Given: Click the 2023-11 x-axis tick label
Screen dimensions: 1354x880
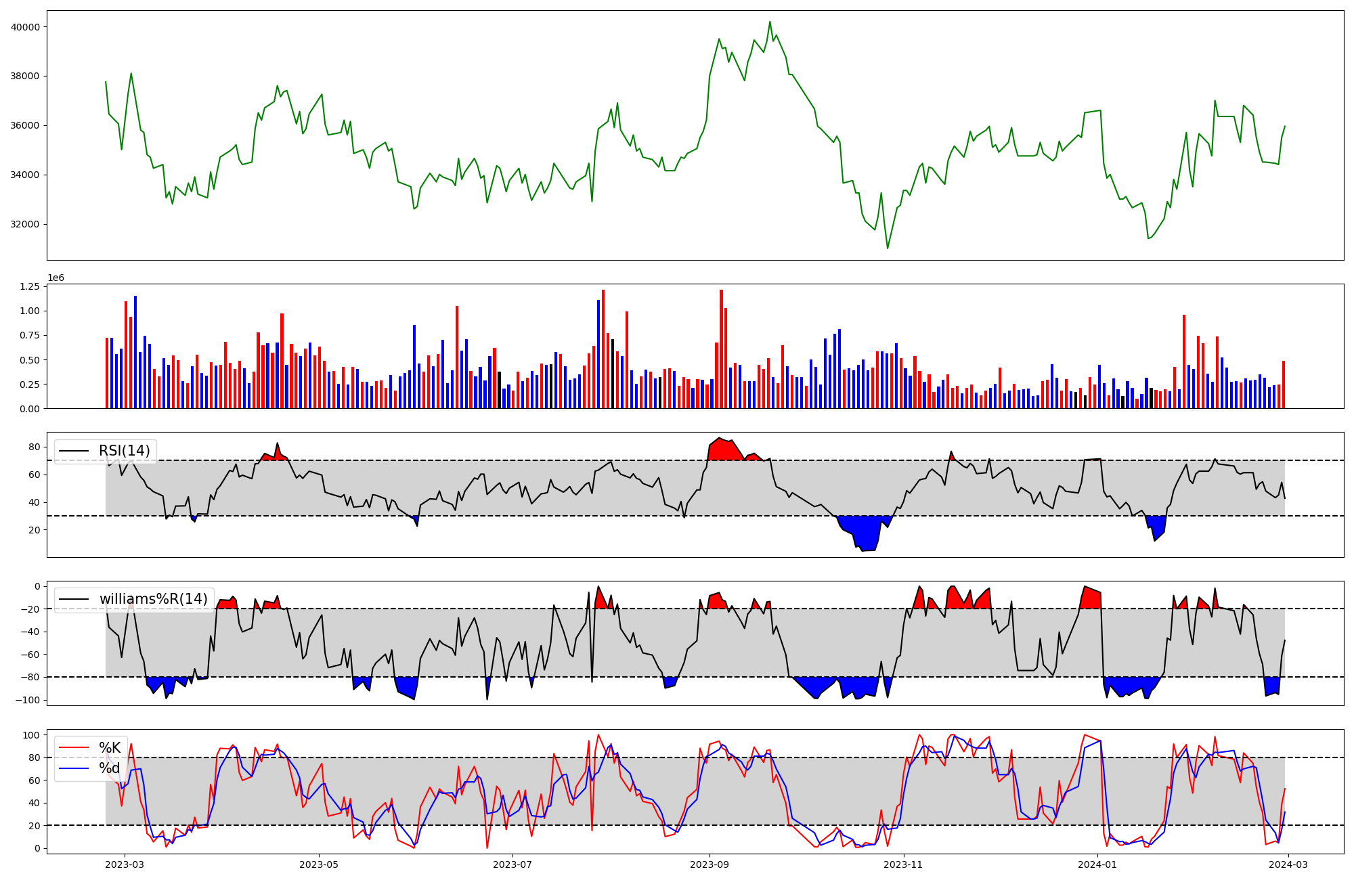Looking at the screenshot, I should 904,864.
